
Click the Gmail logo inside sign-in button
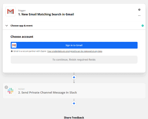pyautogui.click(x=14, y=45)
